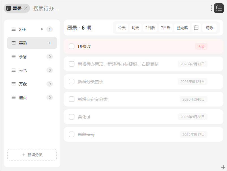The height and width of the screenshot is (171, 227).
Task: Click the 清除 button
Action: (x=209, y=28)
